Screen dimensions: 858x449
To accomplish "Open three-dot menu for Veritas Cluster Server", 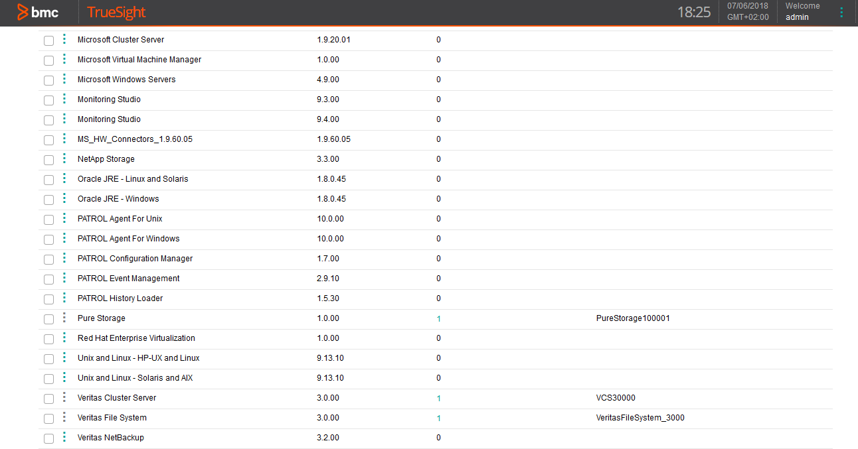I will [x=64, y=397].
